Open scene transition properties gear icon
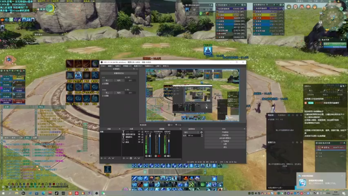348x196 pixels. 201,132
